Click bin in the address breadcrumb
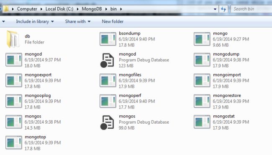The image size is (272, 155). point(113,9)
